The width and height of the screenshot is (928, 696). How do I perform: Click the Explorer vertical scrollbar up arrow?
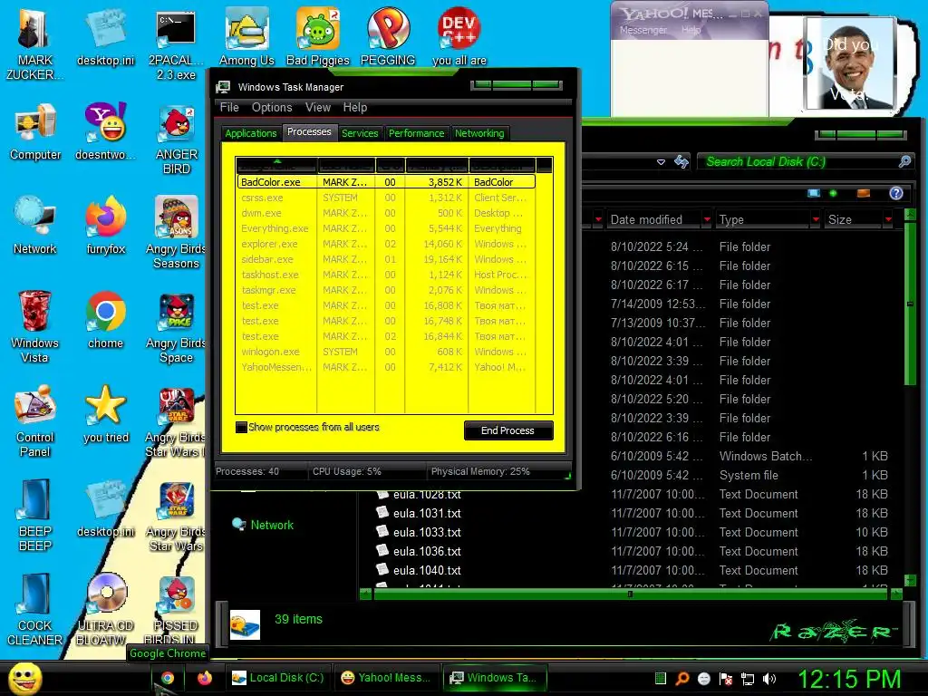coord(910,214)
